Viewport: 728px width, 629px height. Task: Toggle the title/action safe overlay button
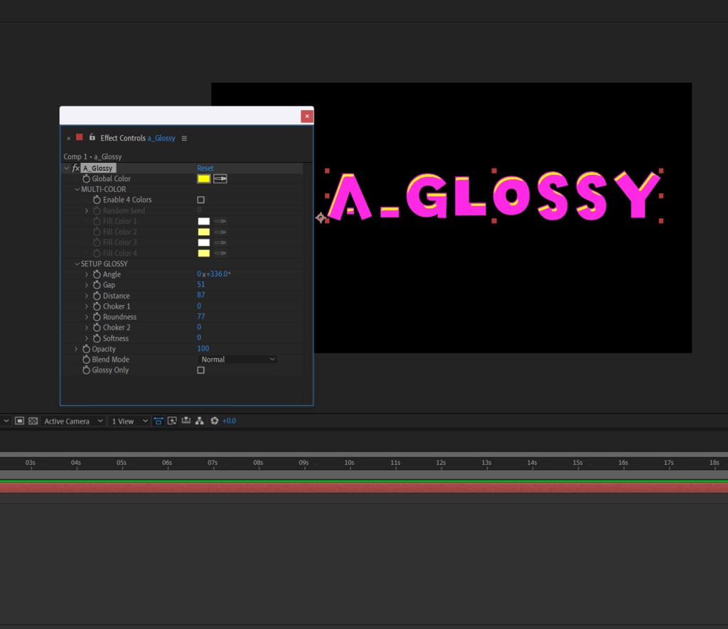pyautogui.click(x=158, y=420)
